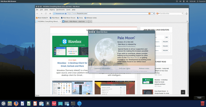
Task: Launch LibreOffice Writer from the dock
Action: [23, 104]
